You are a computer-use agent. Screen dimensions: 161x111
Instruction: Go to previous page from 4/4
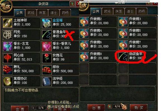(110, 107)
